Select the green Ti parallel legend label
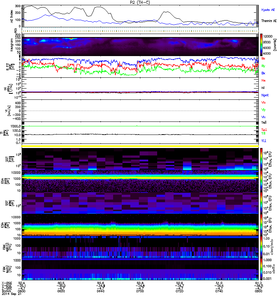 [x=263, y=133]
